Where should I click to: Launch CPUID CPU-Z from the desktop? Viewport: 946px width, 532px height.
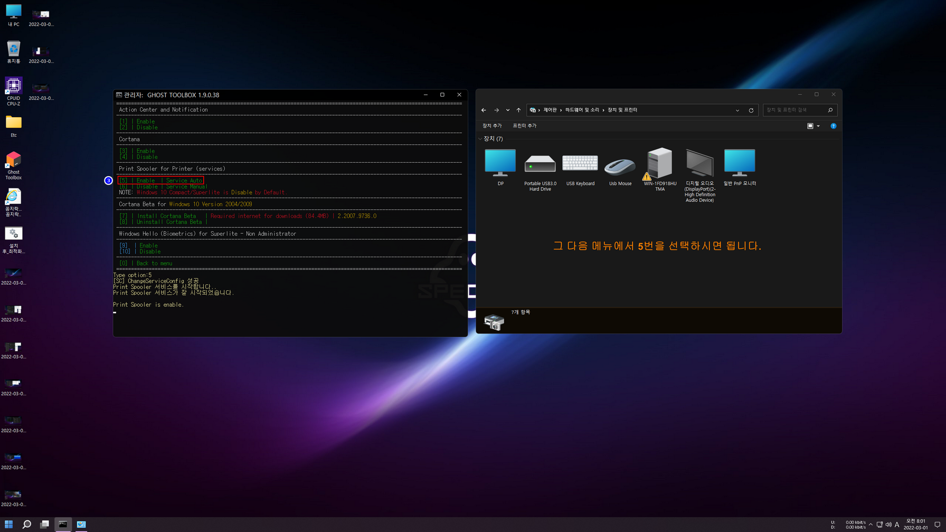coord(13,92)
